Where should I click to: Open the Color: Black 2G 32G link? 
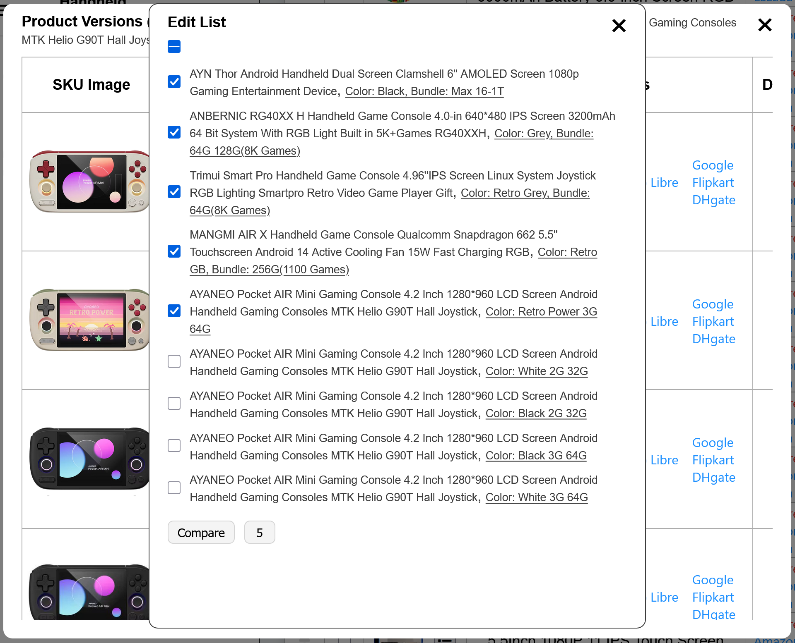click(x=536, y=414)
